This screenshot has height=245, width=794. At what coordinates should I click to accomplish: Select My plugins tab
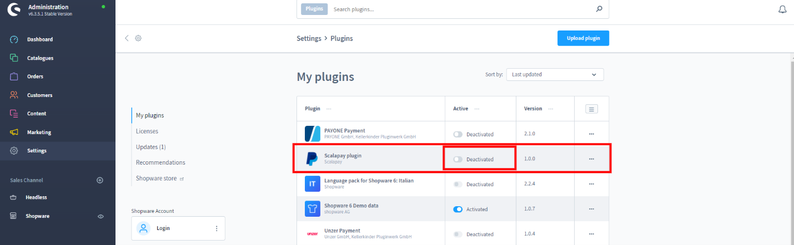point(150,115)
